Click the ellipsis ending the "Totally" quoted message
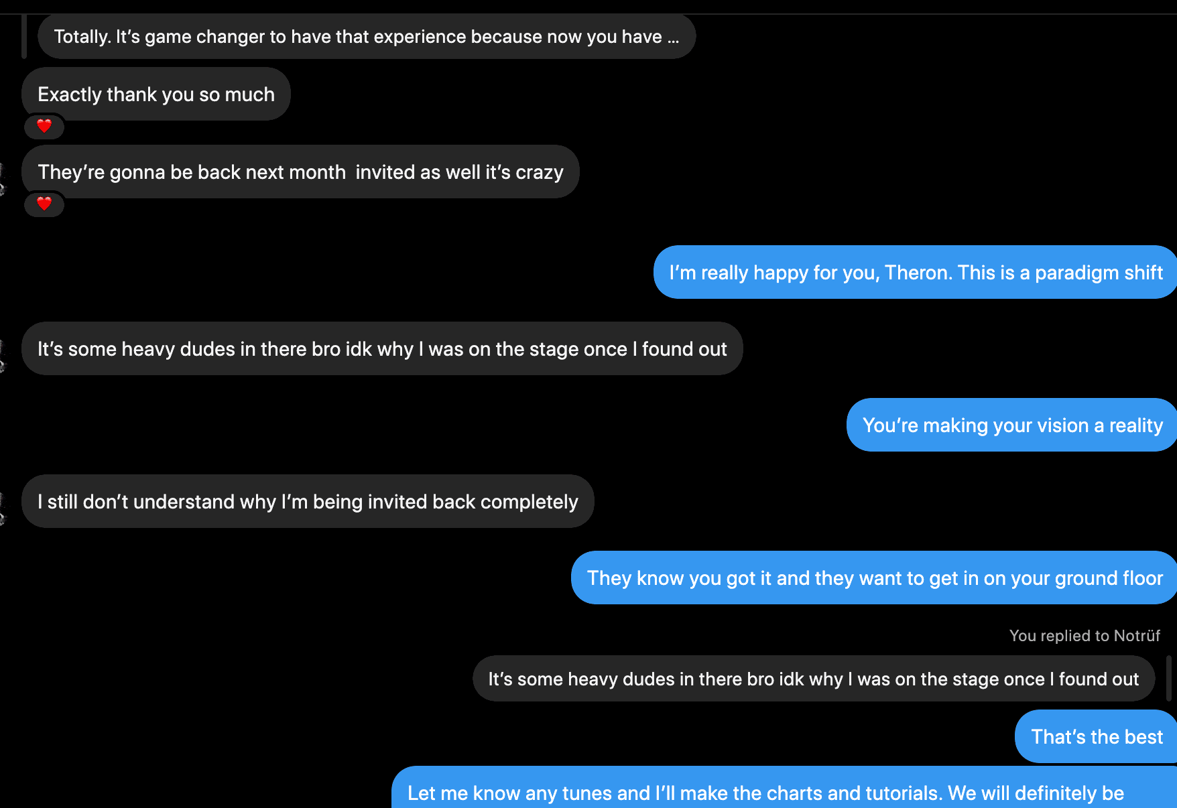 [674, 38]
